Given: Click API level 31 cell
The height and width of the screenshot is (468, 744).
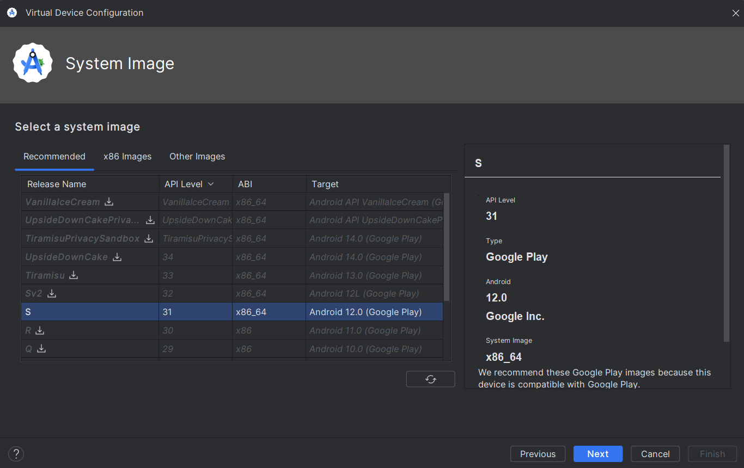Looking at the screenshot, I should pos(196,312).
